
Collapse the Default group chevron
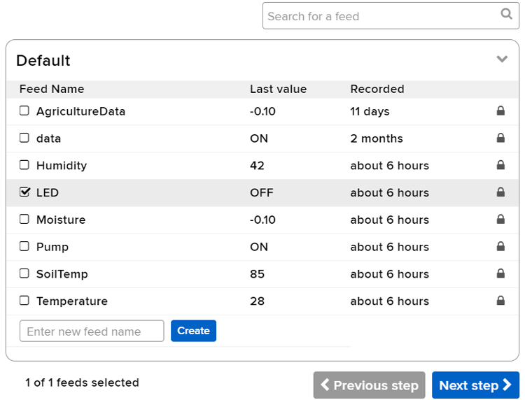point(502,59)
